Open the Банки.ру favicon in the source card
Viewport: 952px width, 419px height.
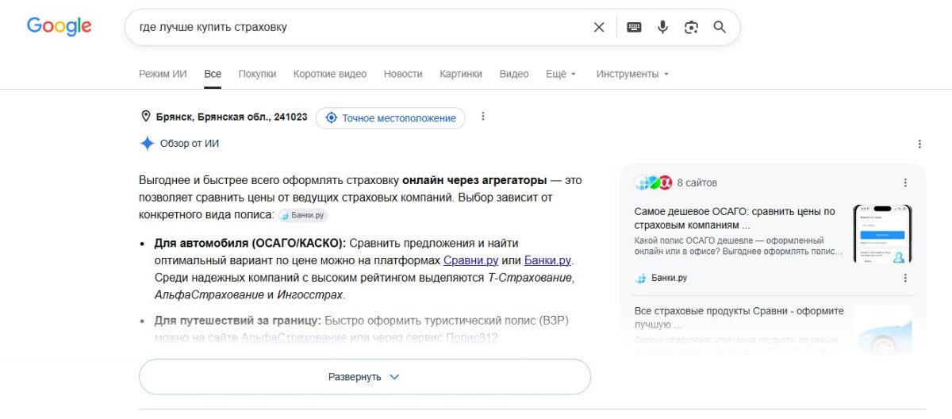pos(641,278)
